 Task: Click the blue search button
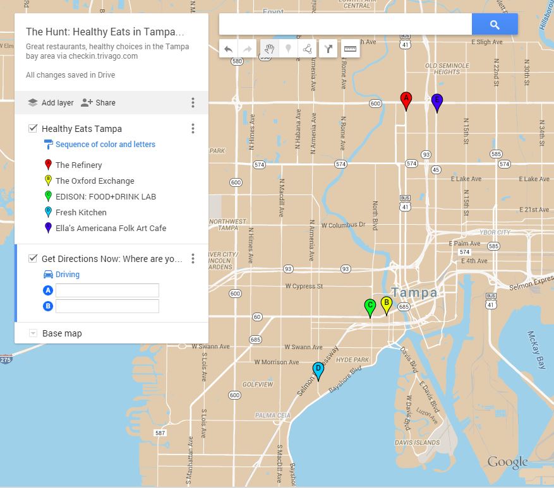click(x=495, y=25)
